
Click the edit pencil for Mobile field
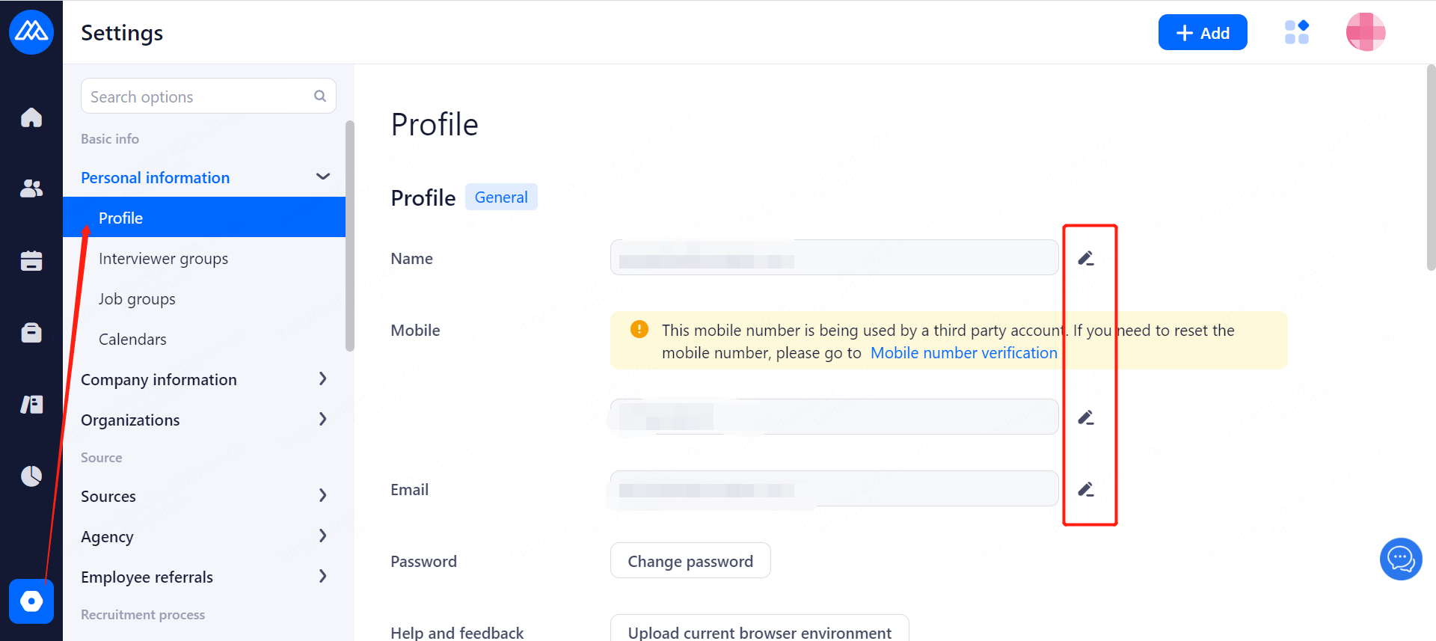click(1086, 417)
